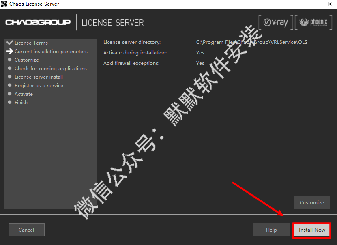
Task: Select the License server install step
Action: pos(39,77)
